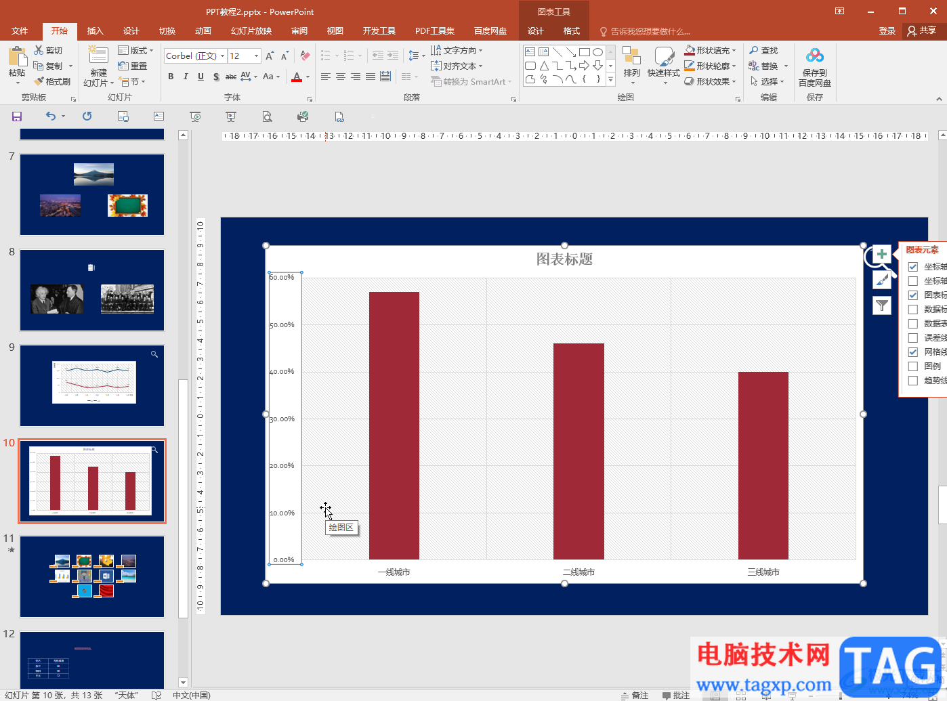The height and width of the screenshot is (701, 947).
Task: Click the Chart Elements plus button
Action: pos(881,255)
